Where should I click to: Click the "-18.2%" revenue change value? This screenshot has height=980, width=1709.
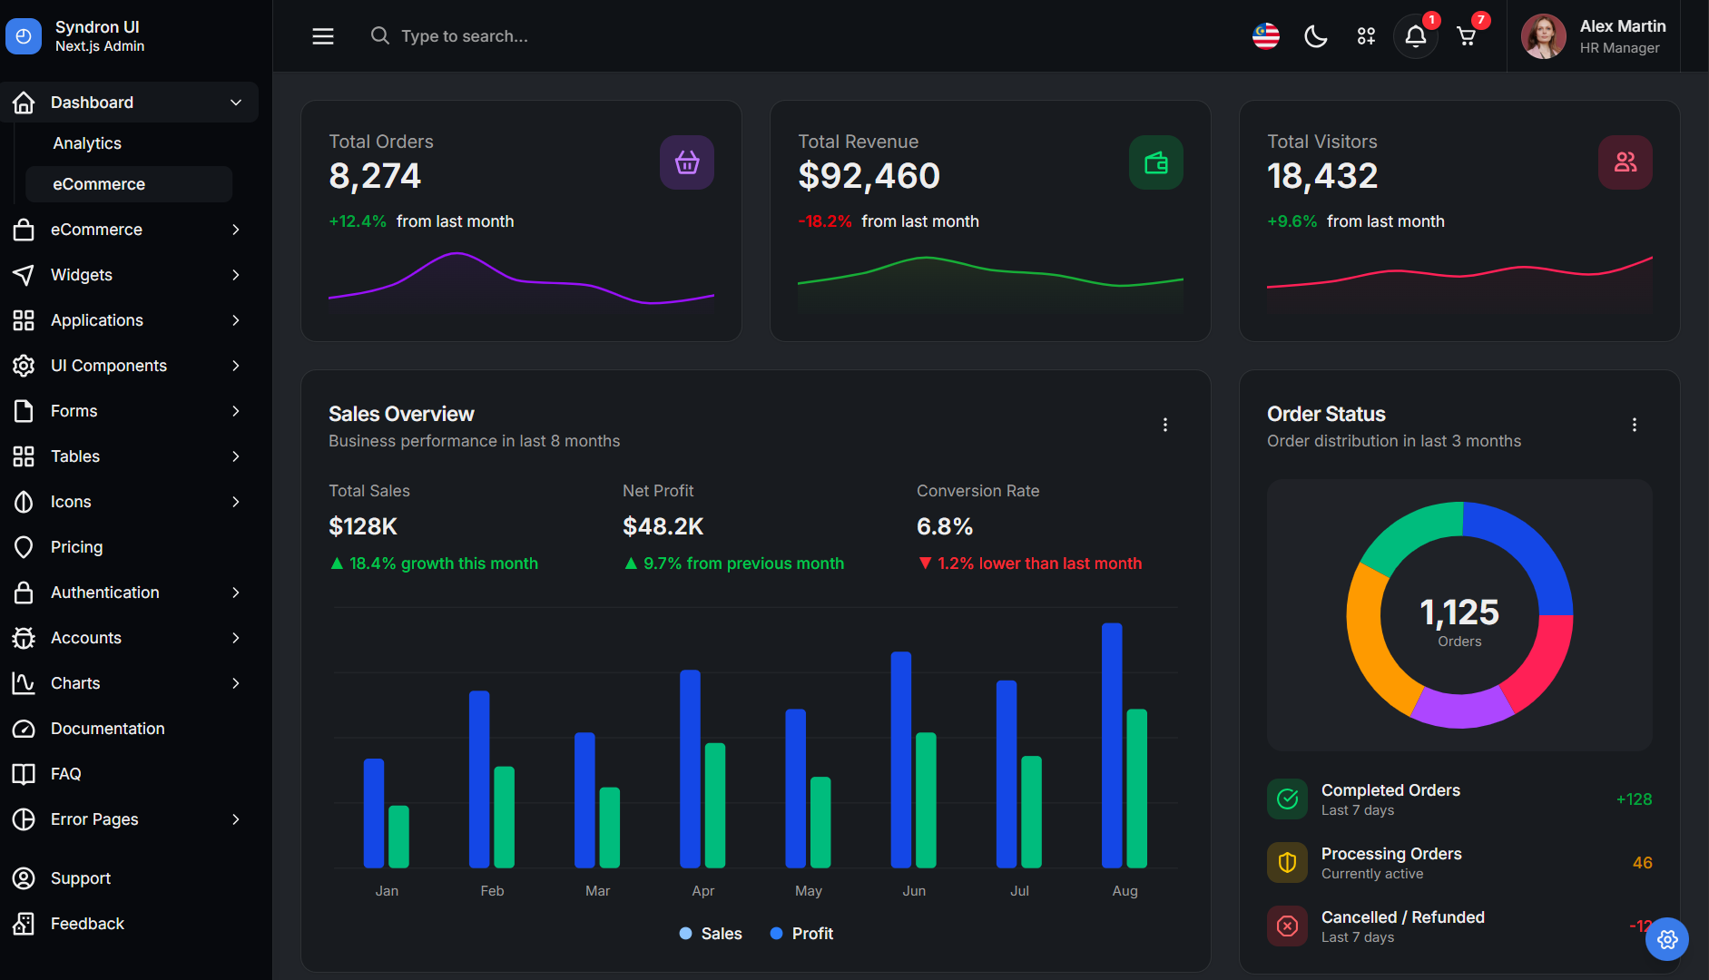pos(825,221)
